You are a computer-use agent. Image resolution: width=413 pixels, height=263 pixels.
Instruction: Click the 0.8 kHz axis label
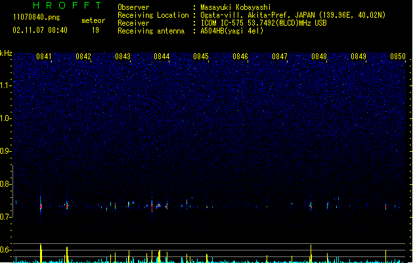(x=5, y=184)
